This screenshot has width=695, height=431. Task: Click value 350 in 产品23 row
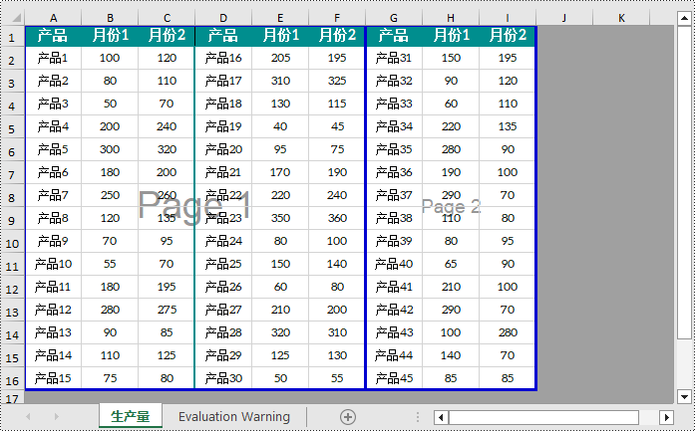pyautogui.click(x=280, y=218)
